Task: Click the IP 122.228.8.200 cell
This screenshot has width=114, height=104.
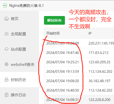Action: click(x=99, y=100)
